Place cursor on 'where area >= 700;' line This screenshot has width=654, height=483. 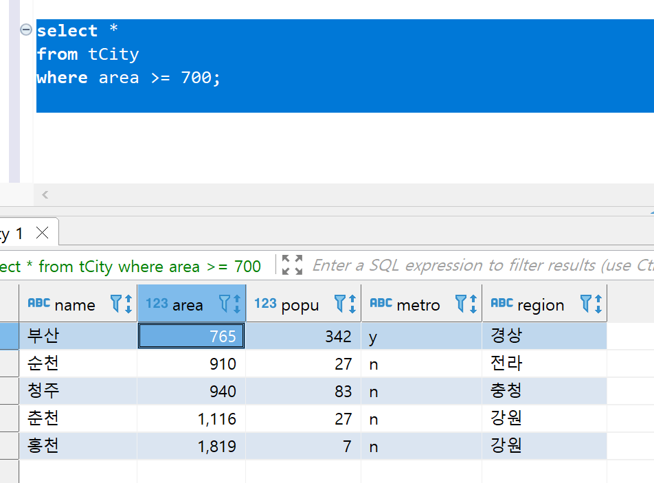[128, 78]
